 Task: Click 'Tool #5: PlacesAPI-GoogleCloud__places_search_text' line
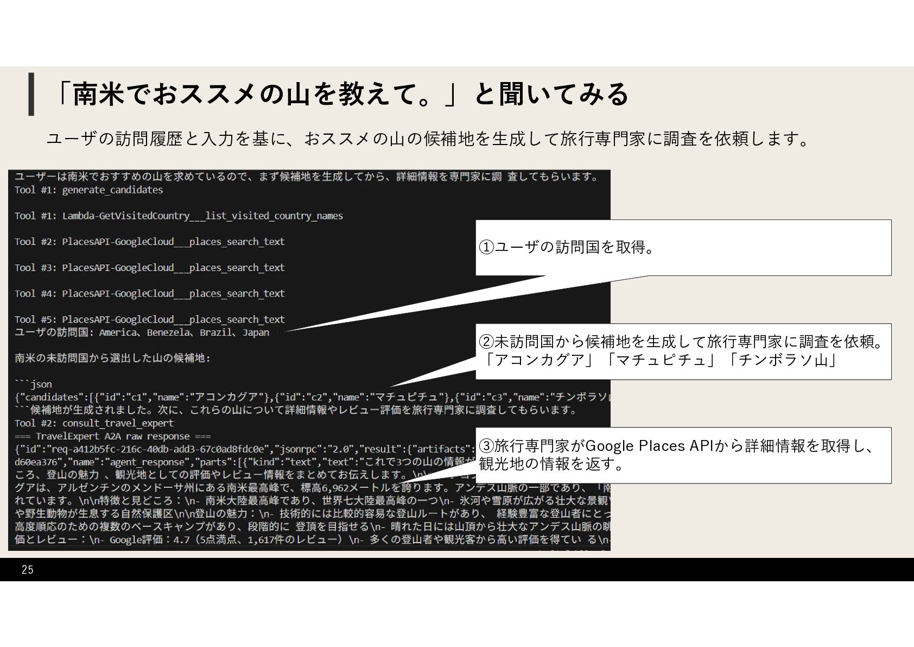click(x=149, y=320)
